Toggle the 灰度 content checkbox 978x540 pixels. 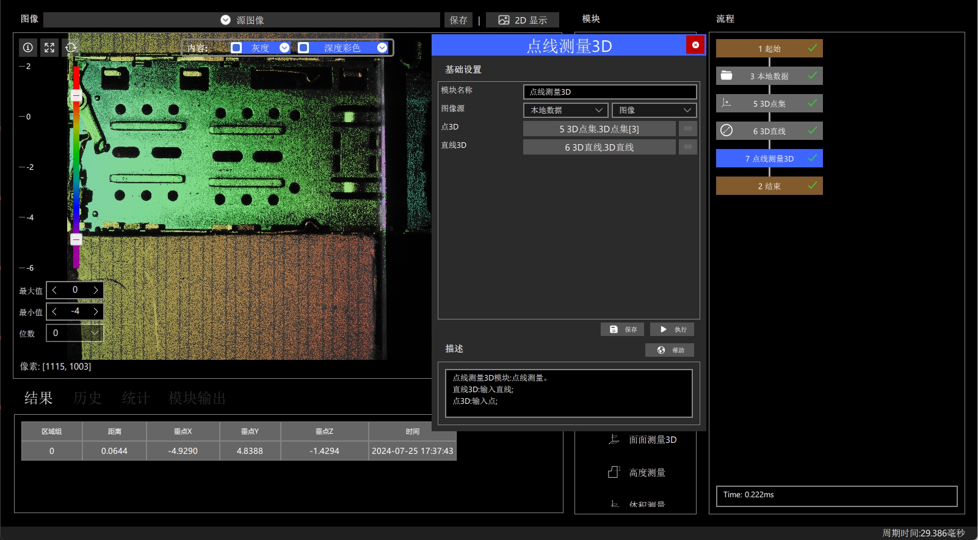[237, 48]
